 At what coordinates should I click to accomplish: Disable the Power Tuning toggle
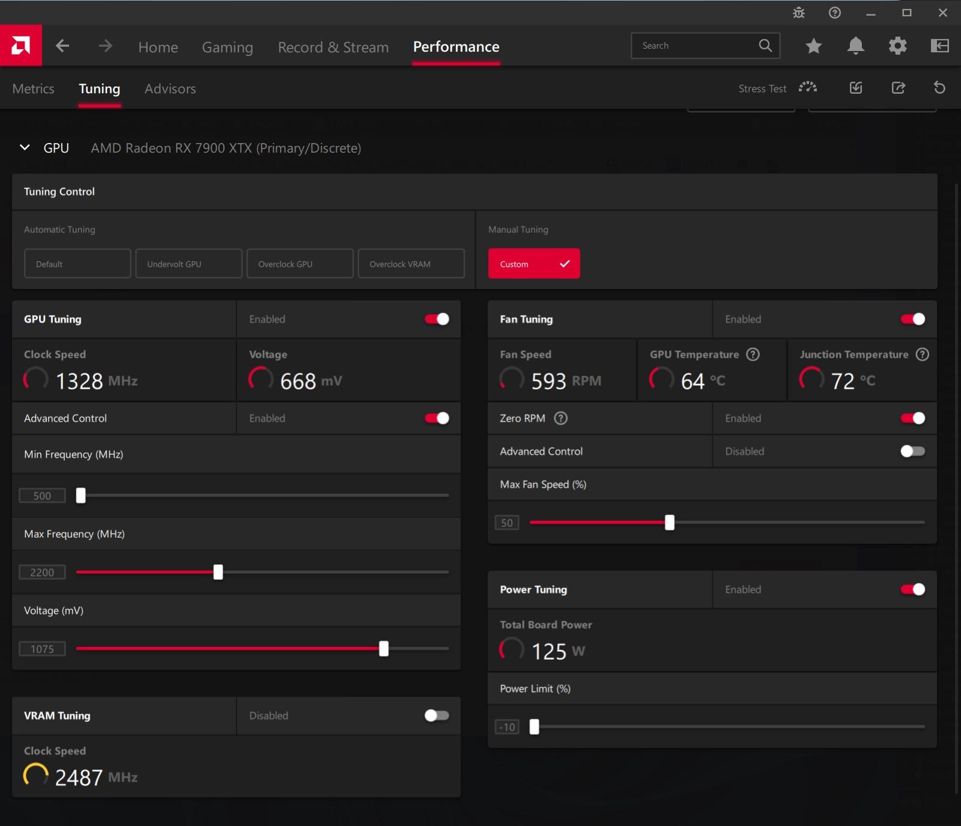pos(913,589)
